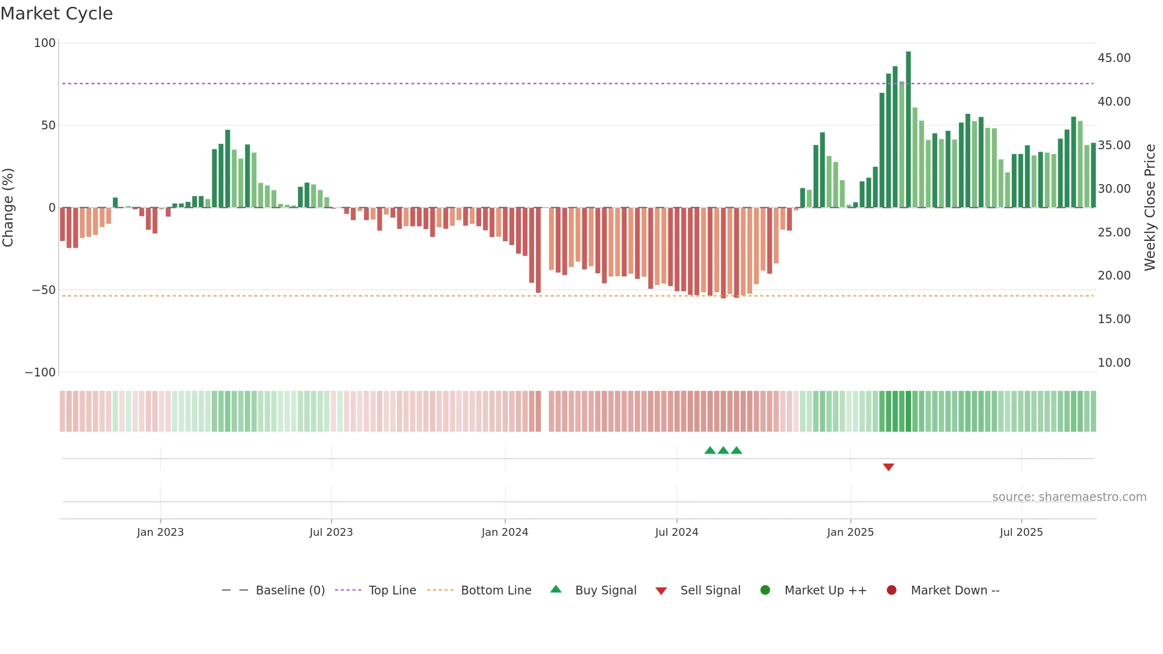Click the −100 label on left axis

tap(40, 373)
